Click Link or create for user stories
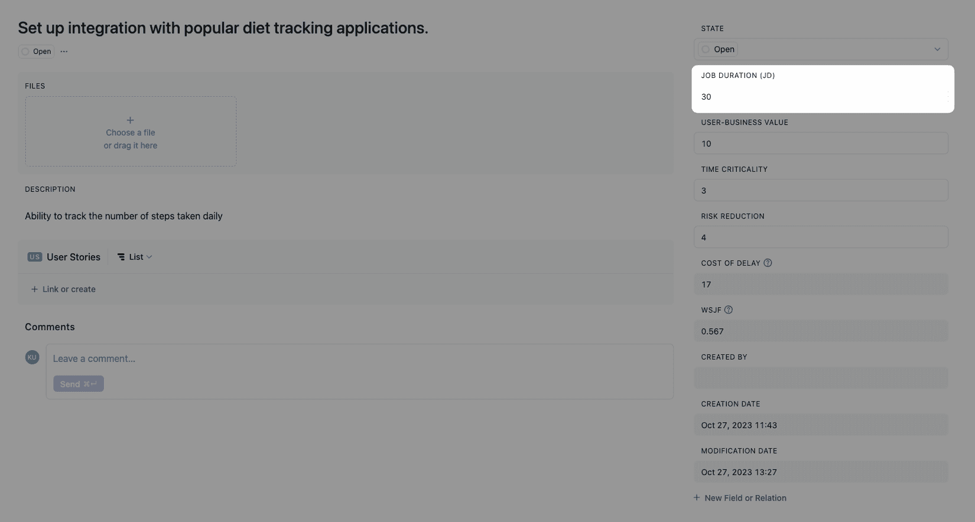 (69, 289)
